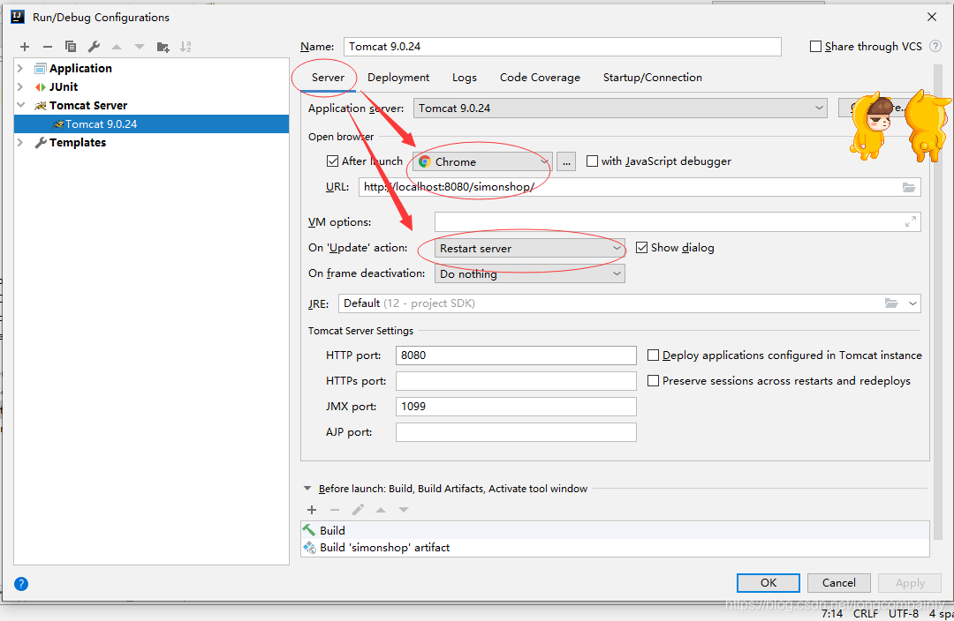Click JMX port field
Image resolution: width=954 pixels, height=621 pixels.
coord(516,406)
